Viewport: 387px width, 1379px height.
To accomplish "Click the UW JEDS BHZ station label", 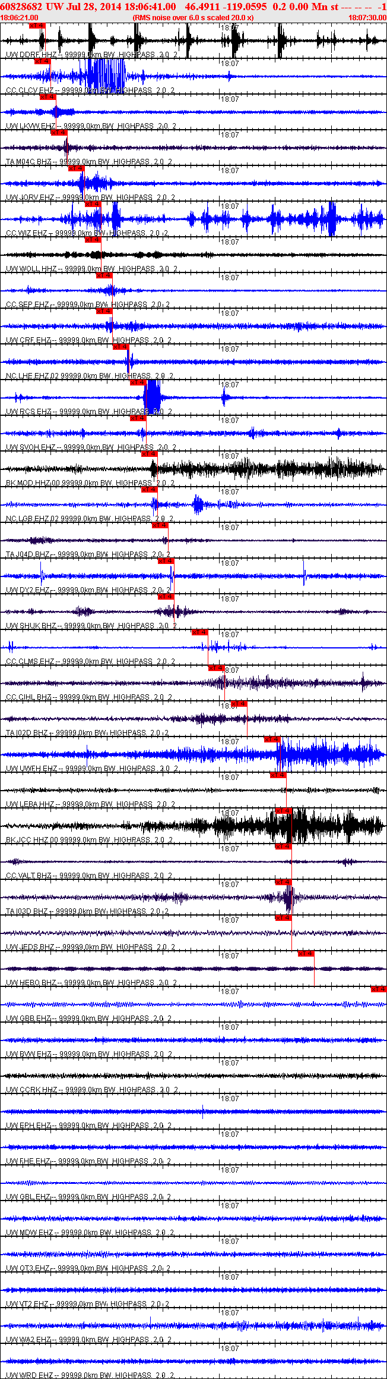I will [x=30, y=947].
